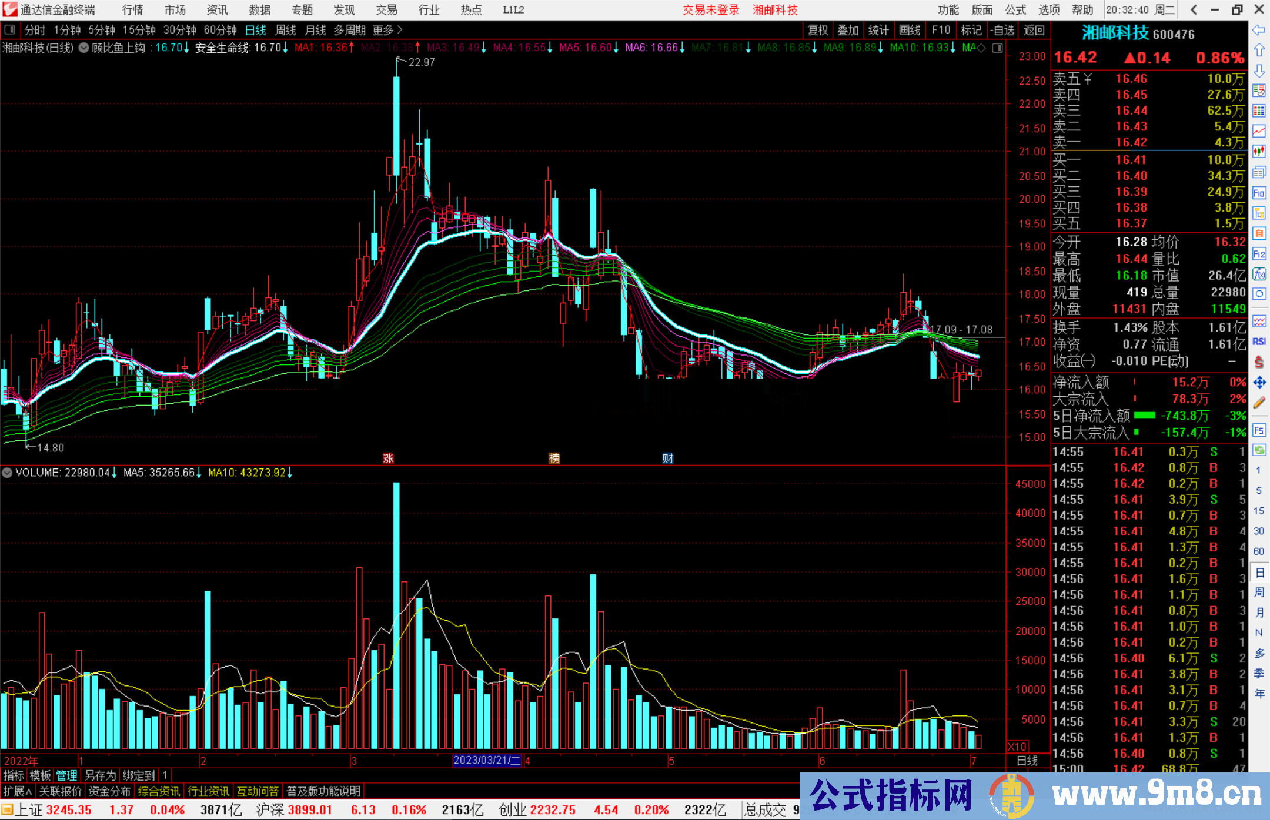Click the red dollar sign sidebar icon

coord(1259,362)
